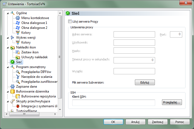The height and width of the screenshot is (129, 194).
Task: Click the magnifier icon beside Przeglądarka zunifikowana
Action: (x=18, y=82)
